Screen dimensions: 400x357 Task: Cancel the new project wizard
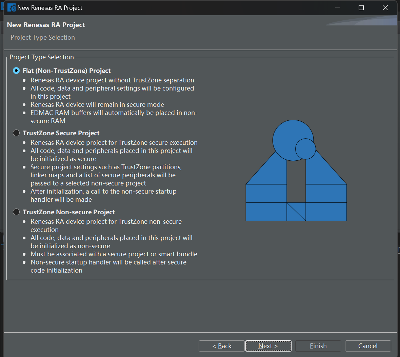pos(368,346)
